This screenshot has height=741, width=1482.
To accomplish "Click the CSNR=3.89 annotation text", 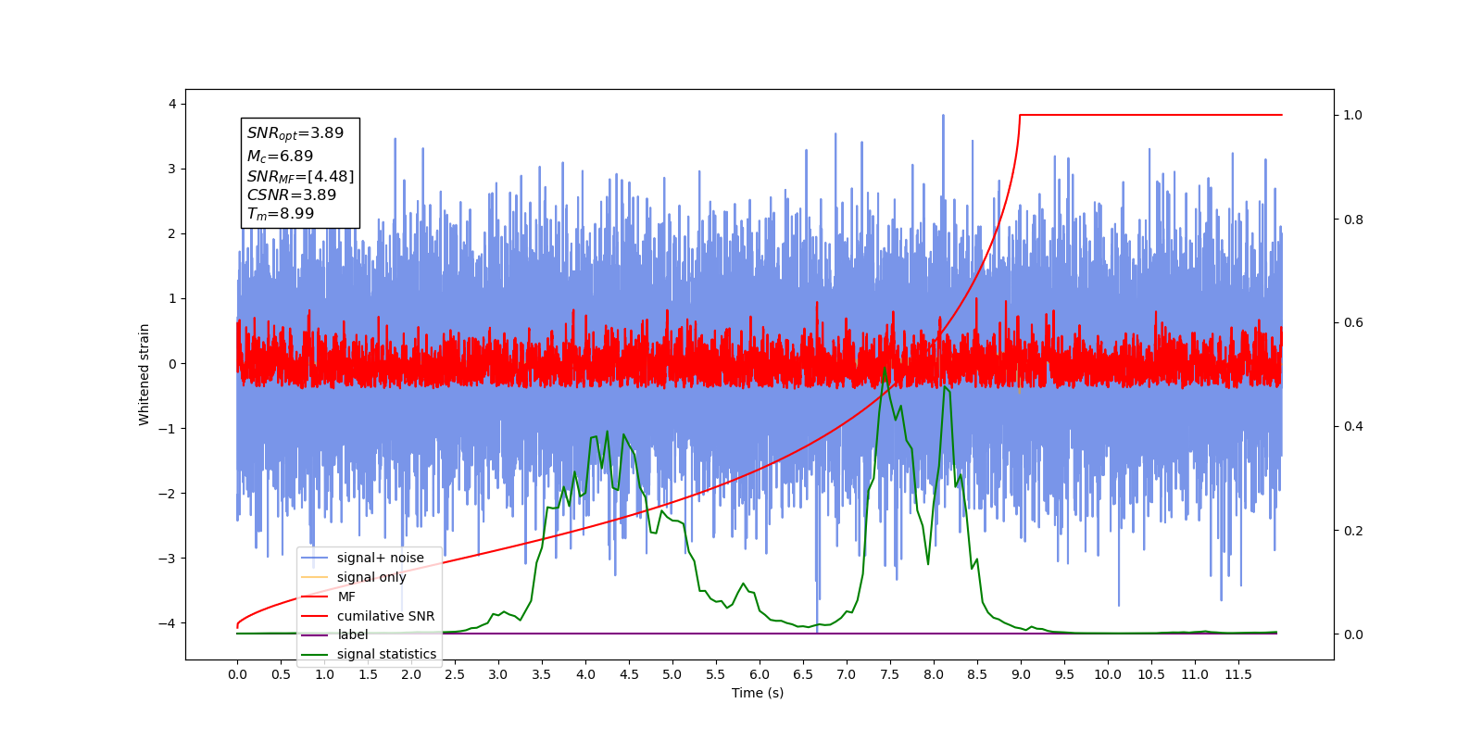I will 292,195.
